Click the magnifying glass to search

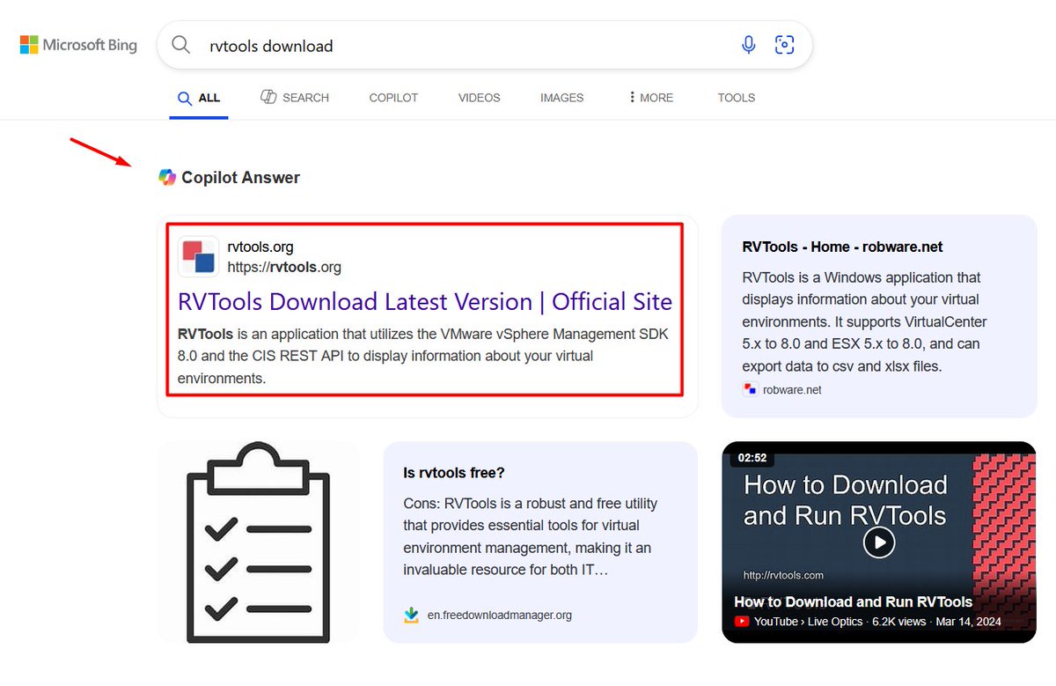tap(181, 45)
